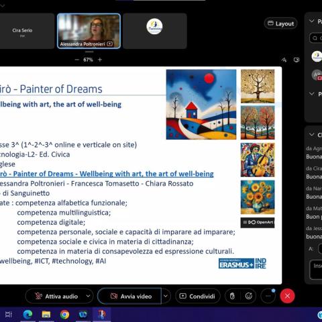Open the Layout menu
This screenshot has width=322, height=322.
[x=281, y=23]
